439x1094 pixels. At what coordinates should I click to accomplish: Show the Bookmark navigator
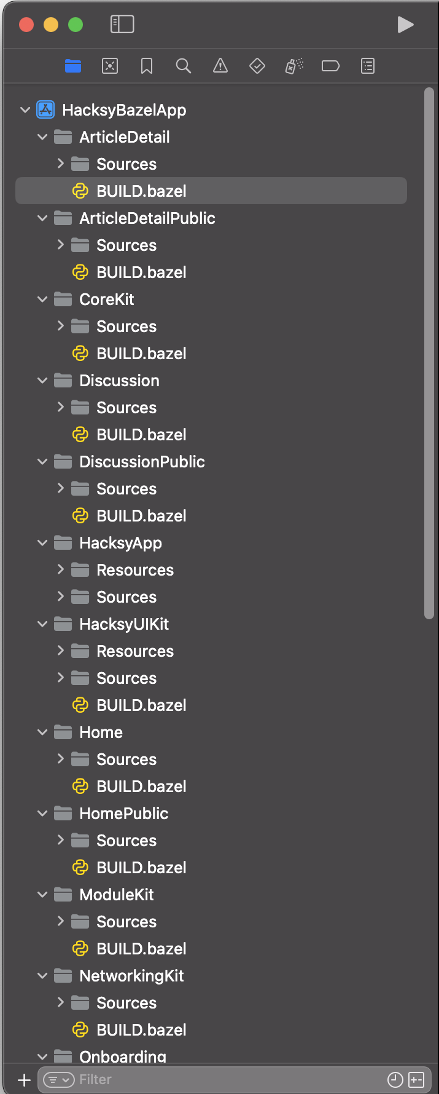coord(147,66)
